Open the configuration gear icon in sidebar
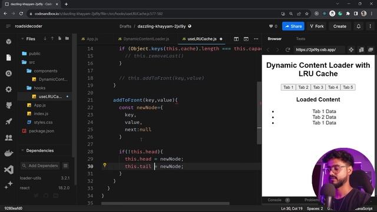This screenshot has height=212, width=377. coord(9,90)
